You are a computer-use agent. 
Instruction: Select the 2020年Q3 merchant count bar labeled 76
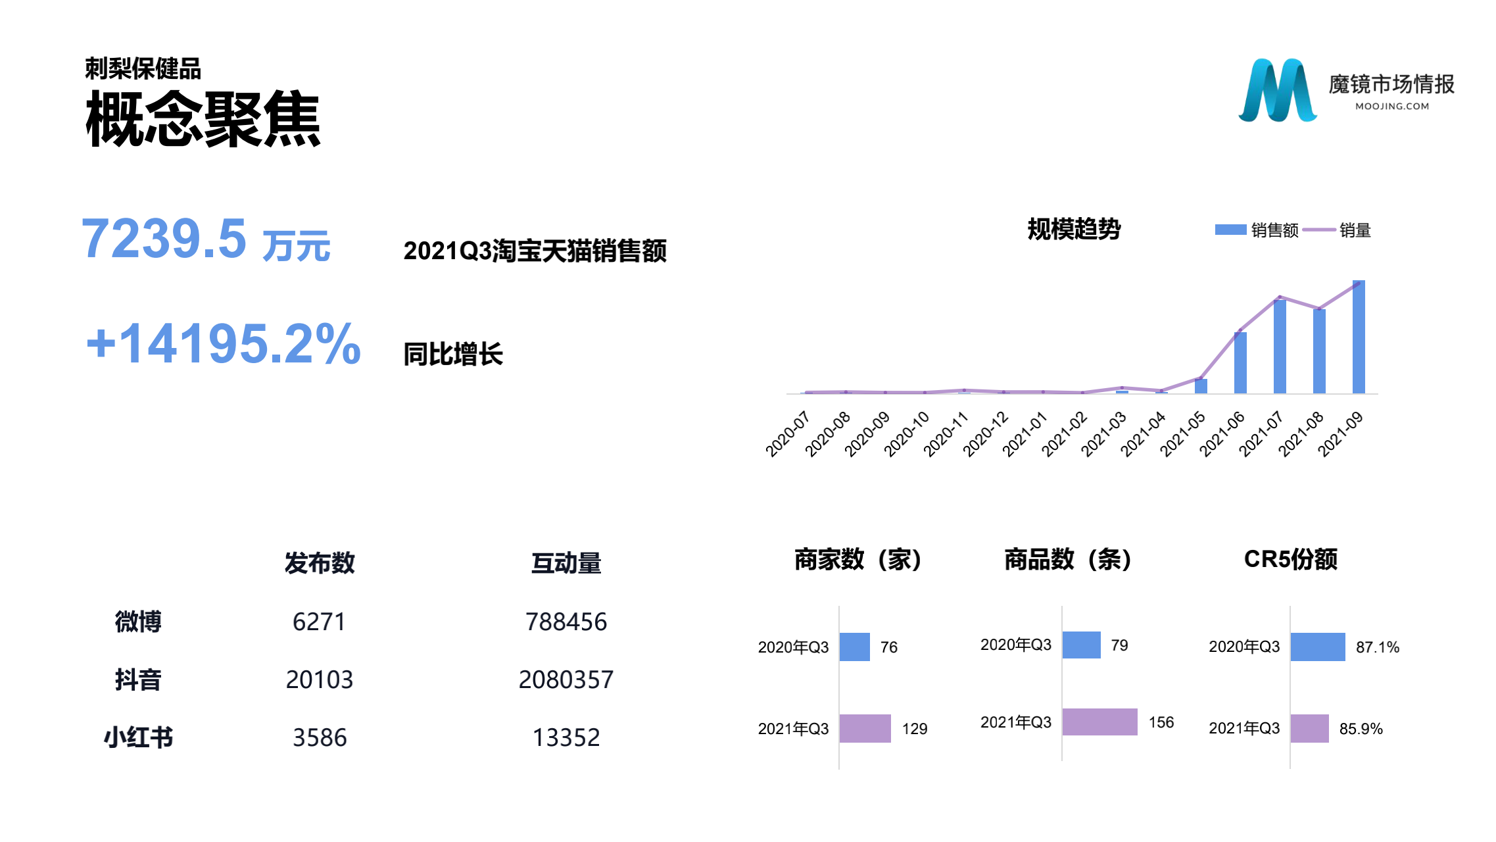coord(854,647)
